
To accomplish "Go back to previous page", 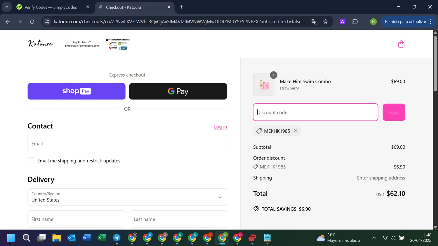I will (8, 22).
